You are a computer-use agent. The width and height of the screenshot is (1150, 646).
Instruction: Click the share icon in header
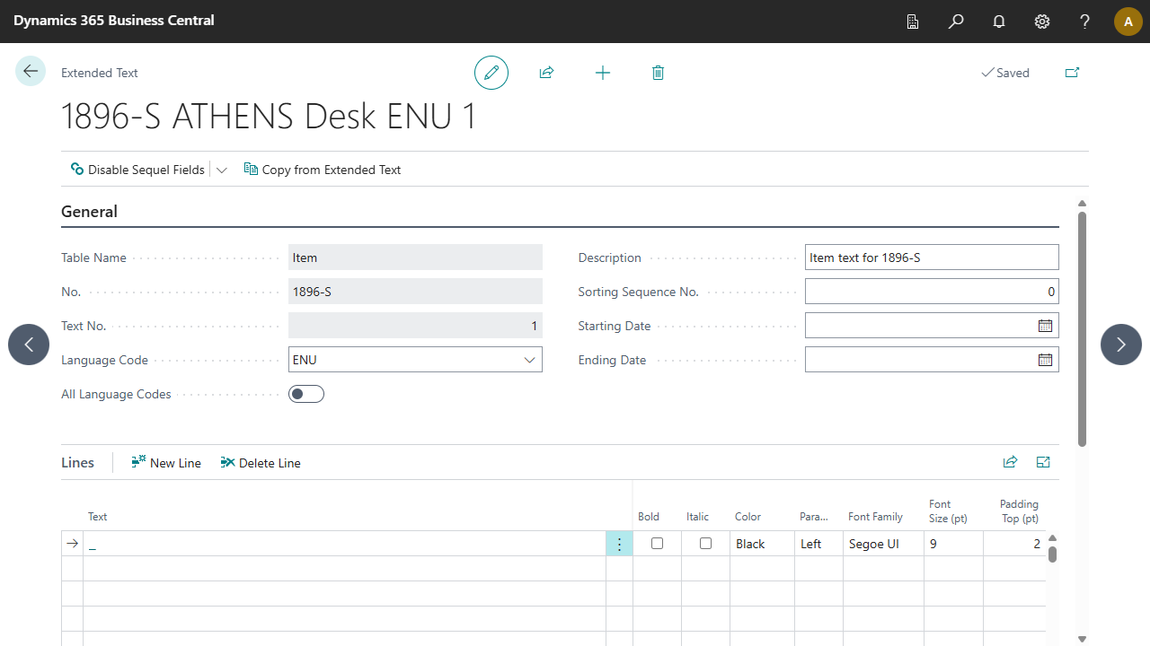546,73
